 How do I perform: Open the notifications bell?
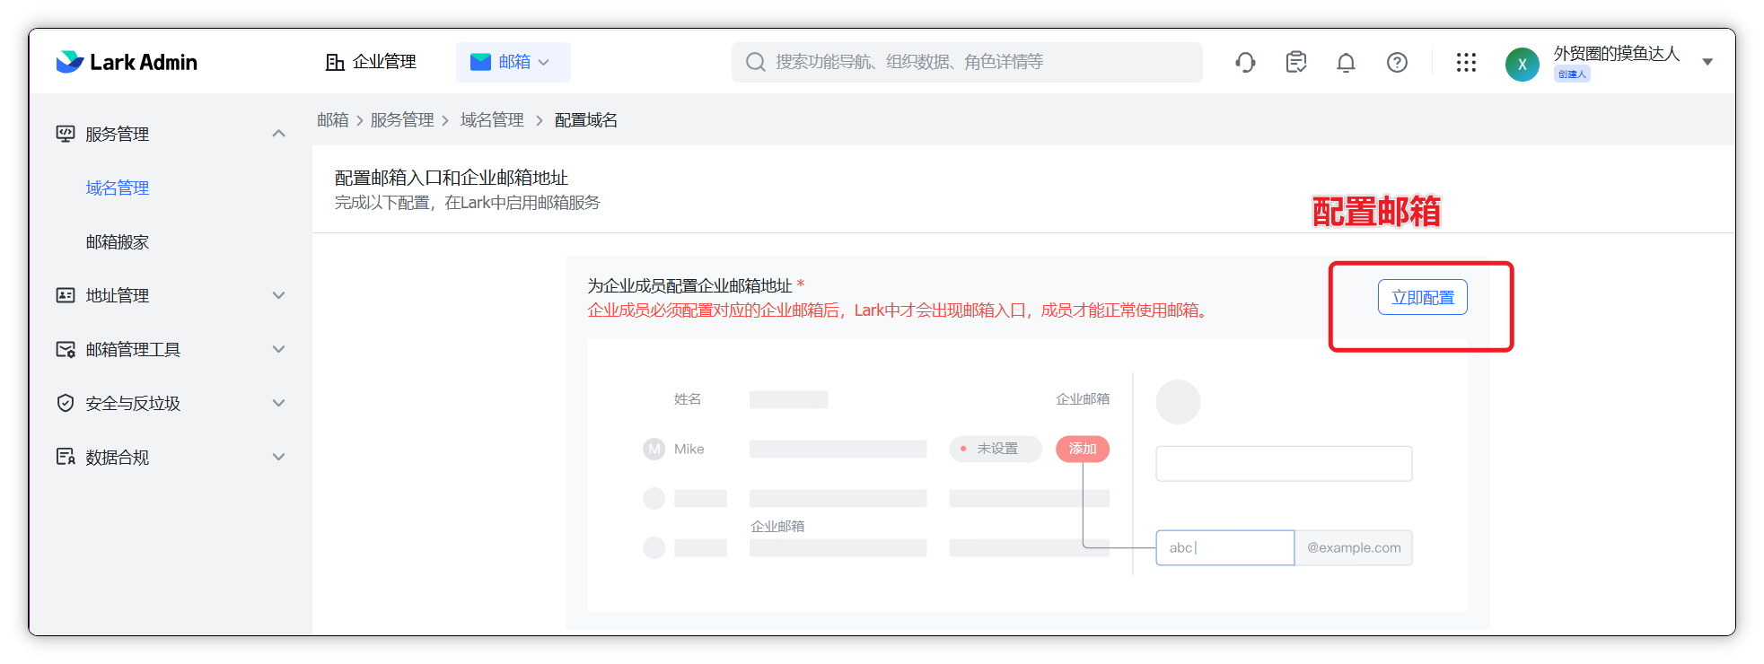click(x=1346, y=62)
